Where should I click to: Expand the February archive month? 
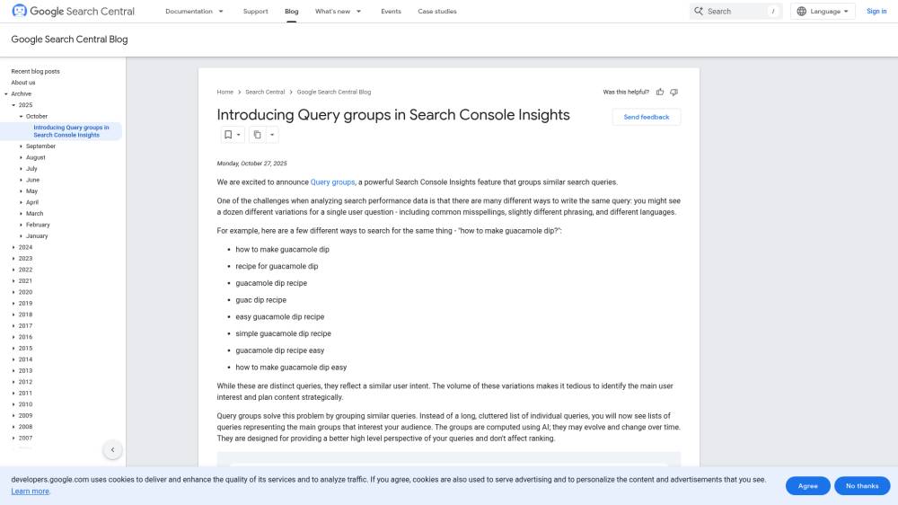pyautogui.click(x=22, y=225)
